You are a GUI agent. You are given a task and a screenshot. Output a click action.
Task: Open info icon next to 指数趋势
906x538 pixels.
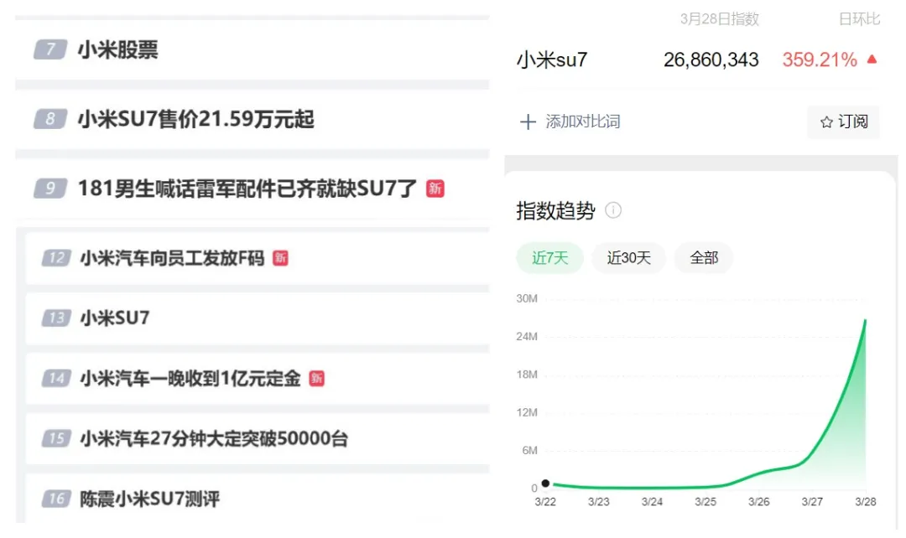click(613, 210)
